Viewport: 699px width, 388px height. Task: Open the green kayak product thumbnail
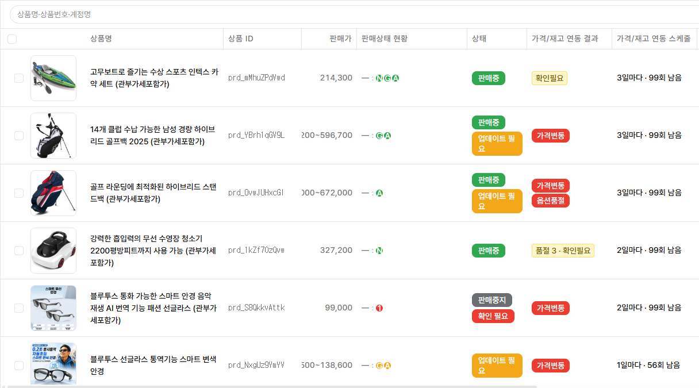click(53, 78)
